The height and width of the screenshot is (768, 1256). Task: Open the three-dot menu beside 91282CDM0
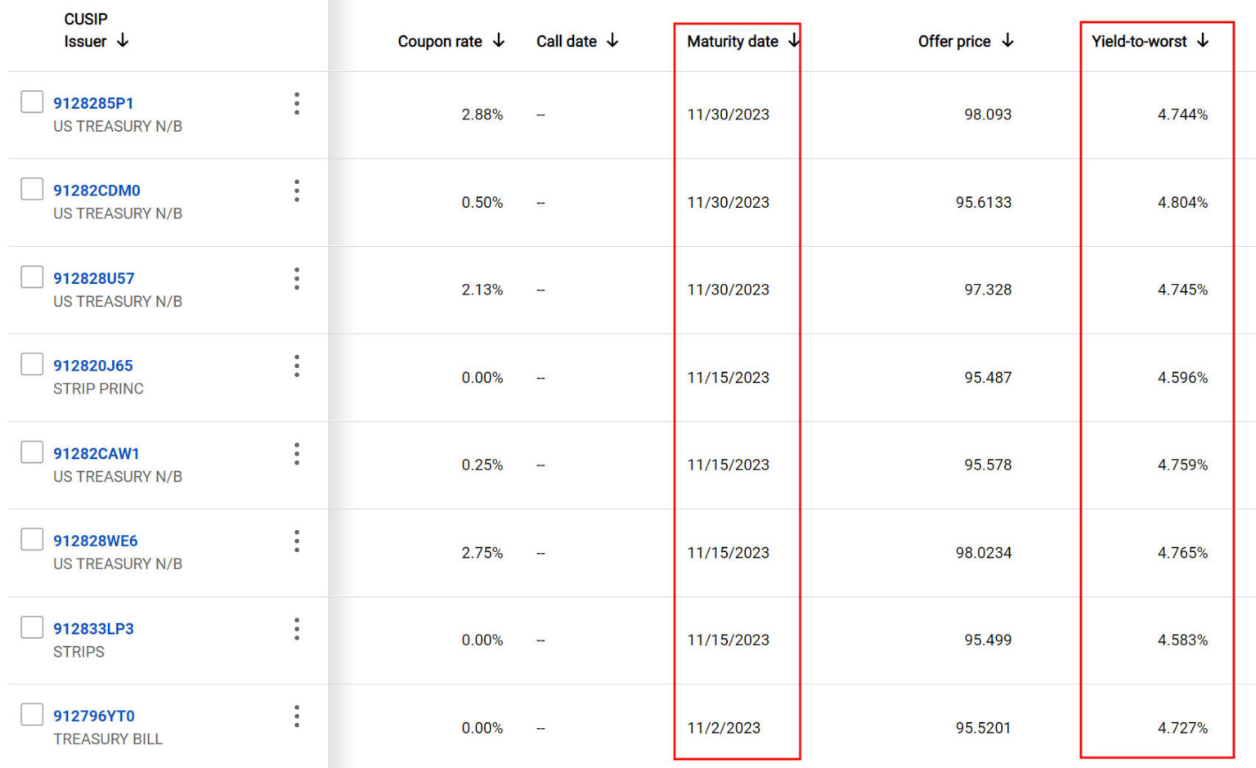(x=298, y=191)
